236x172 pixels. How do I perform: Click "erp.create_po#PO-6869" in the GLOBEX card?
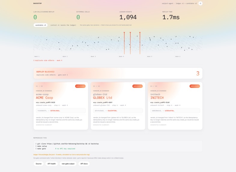pos(103,102)
